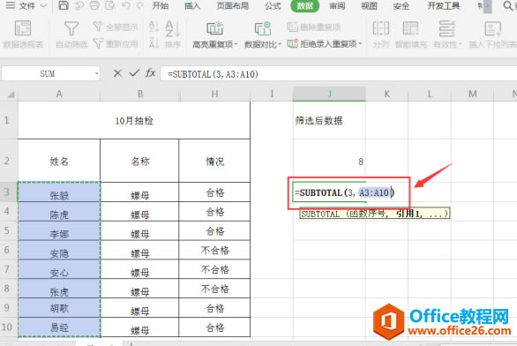Click 重新应用 filter button
This screenshot has width=517, height=346.
(116, 43)
